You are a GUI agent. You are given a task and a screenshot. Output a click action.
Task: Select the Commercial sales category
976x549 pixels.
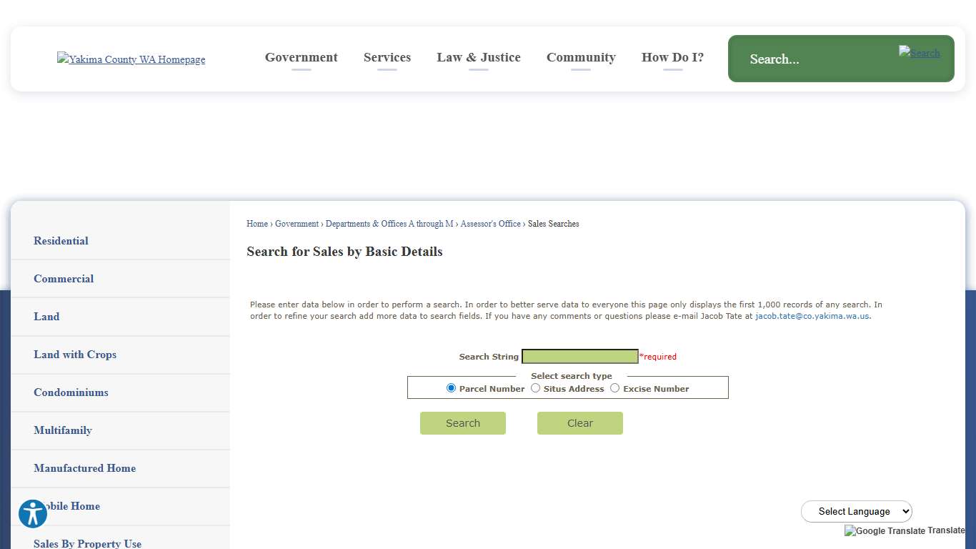(64, 279)
